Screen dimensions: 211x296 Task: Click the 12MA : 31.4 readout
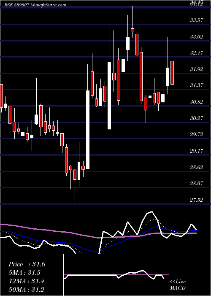(27, 281)
